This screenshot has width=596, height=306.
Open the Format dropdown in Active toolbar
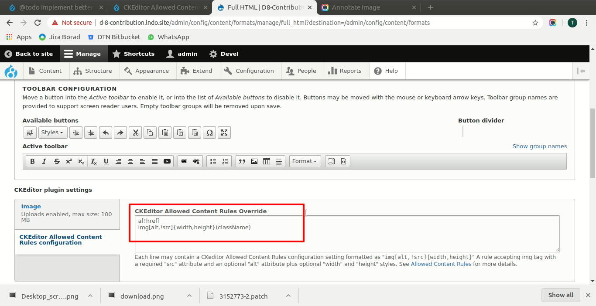click(305, 161)
